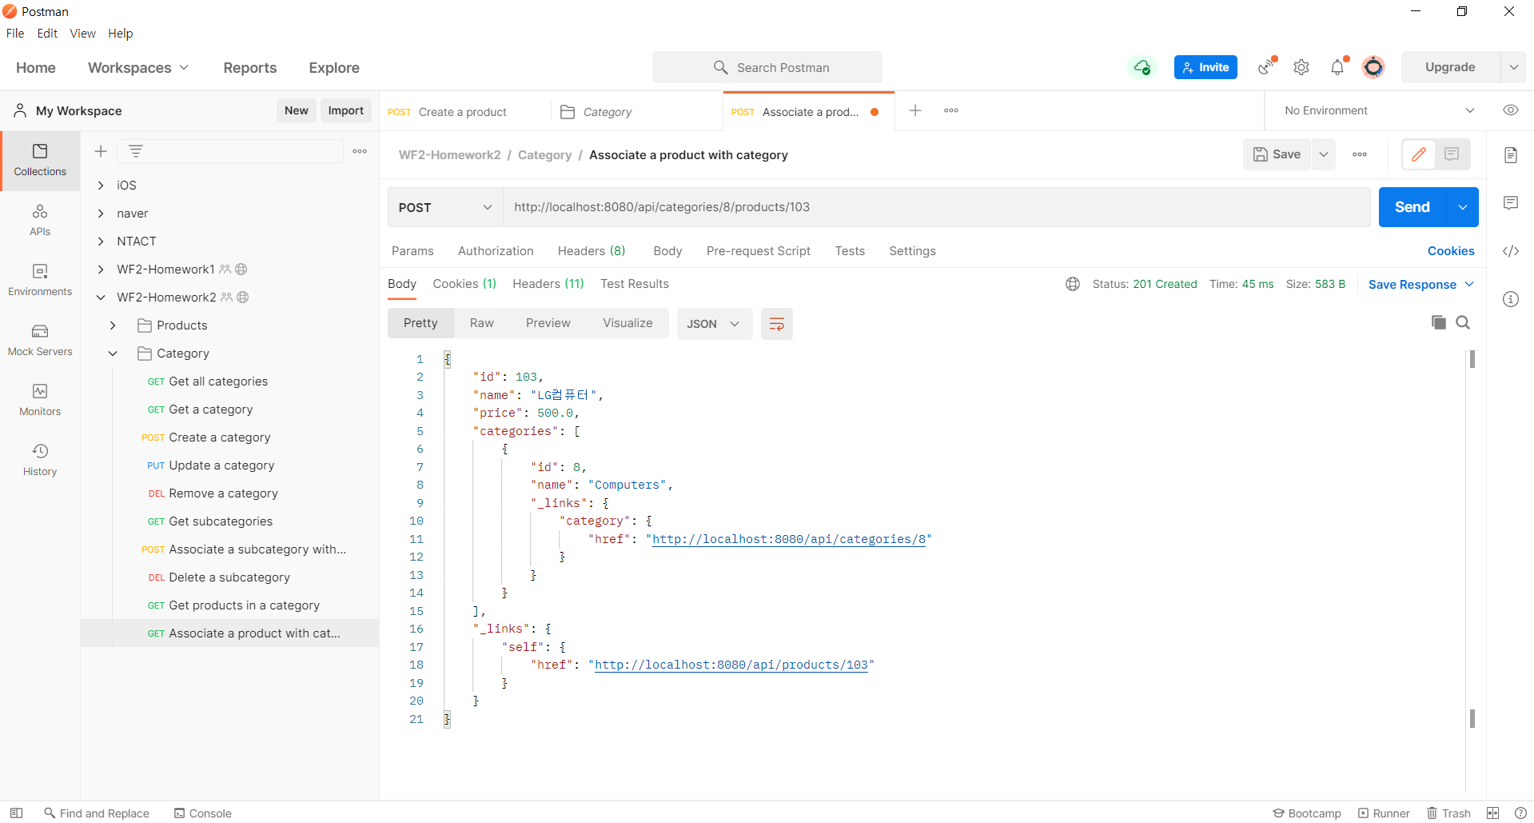Open the Save options dropdown arrow
The image size is (1534, 823).
1324,154
